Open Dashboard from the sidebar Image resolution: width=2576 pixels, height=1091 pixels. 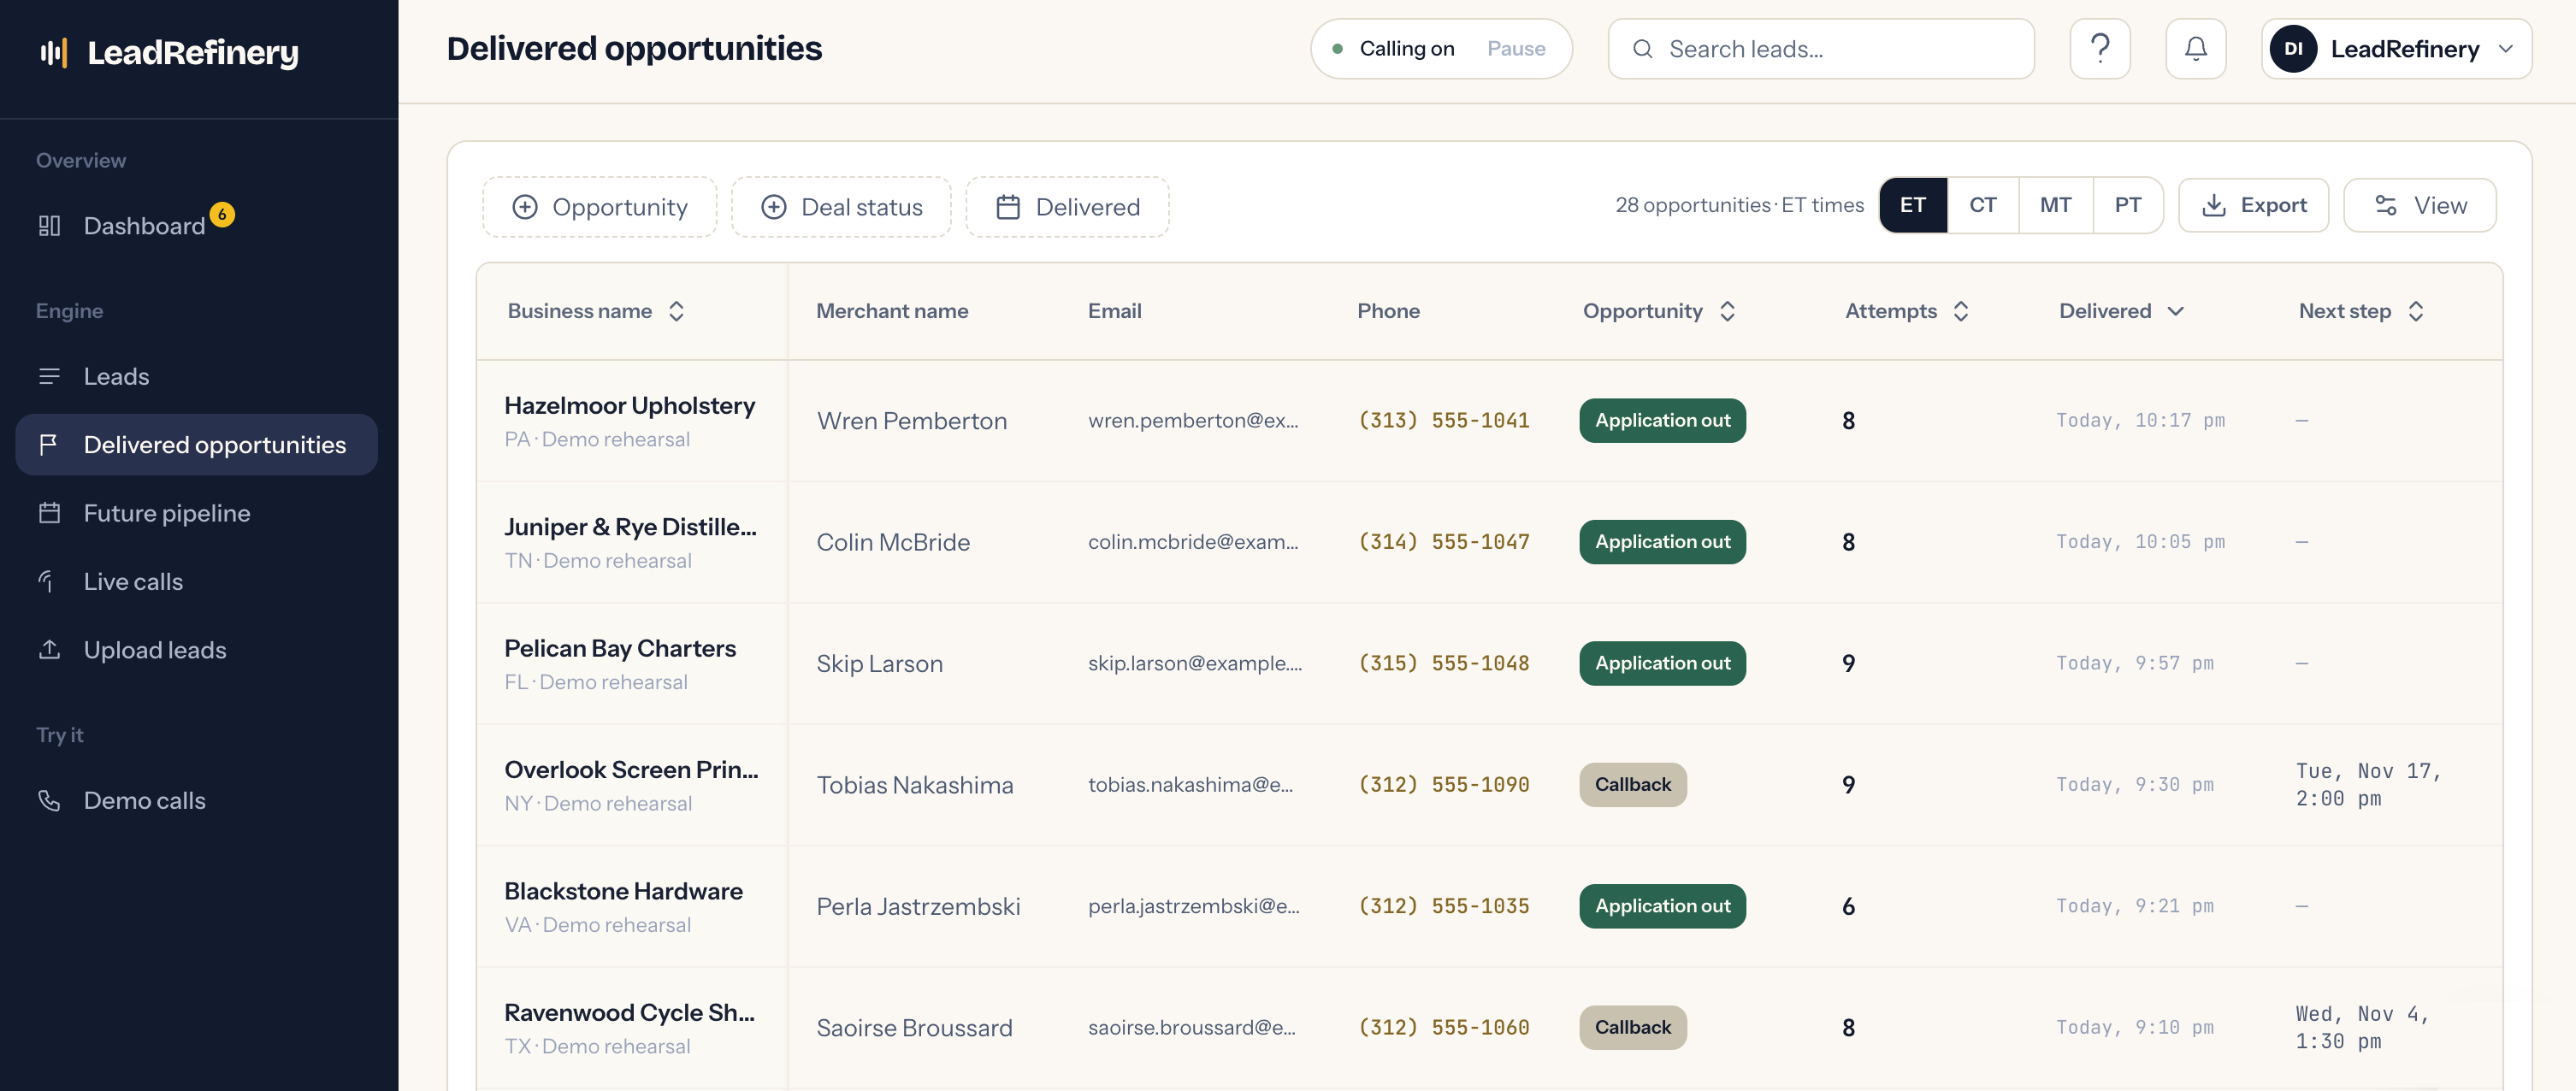pyautogui.click(x=196, y=226)
